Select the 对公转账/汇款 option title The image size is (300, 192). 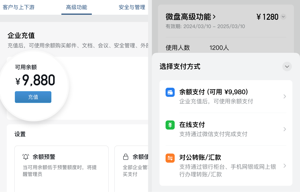click(x=200, y=158)
